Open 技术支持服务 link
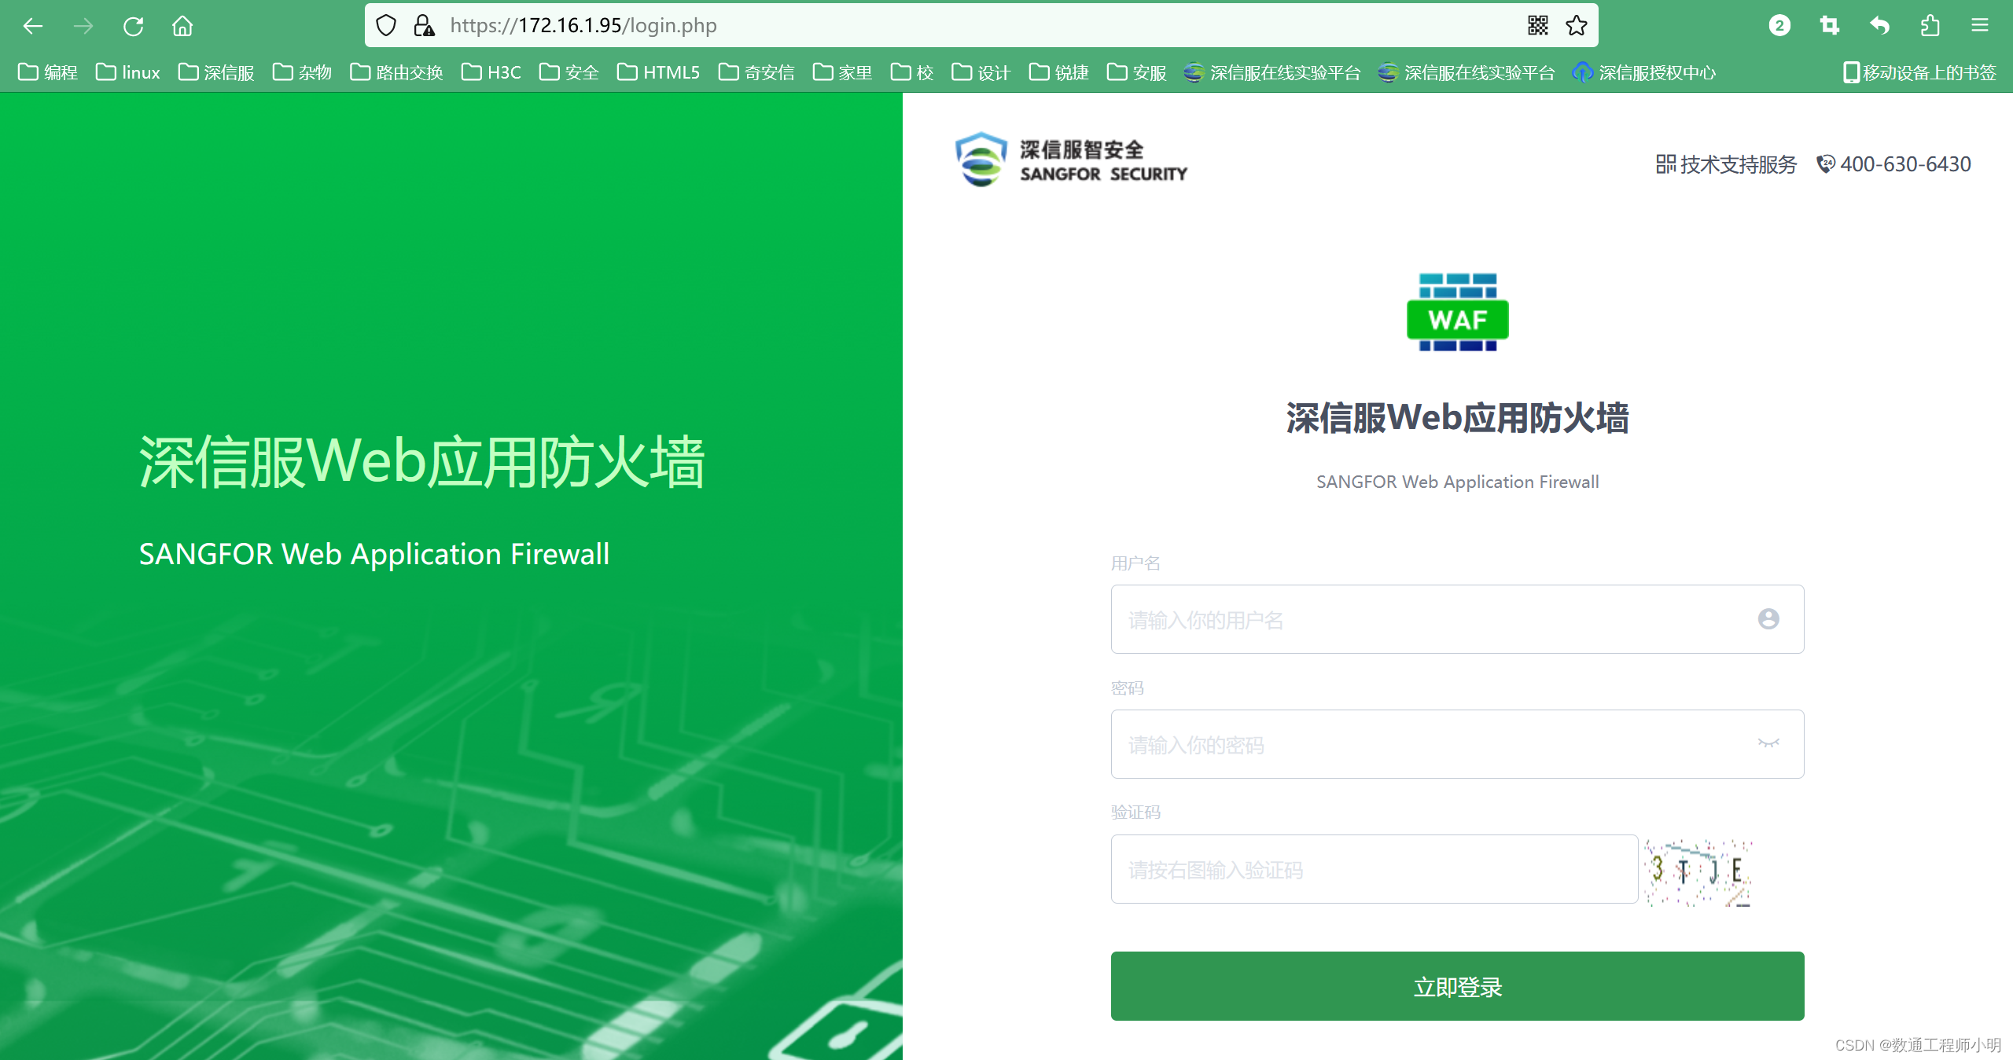Viewport: 2013px width, 1060px height. [1727, 164]
